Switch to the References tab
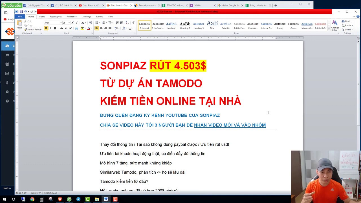361x203 pixels. [72, 17]
